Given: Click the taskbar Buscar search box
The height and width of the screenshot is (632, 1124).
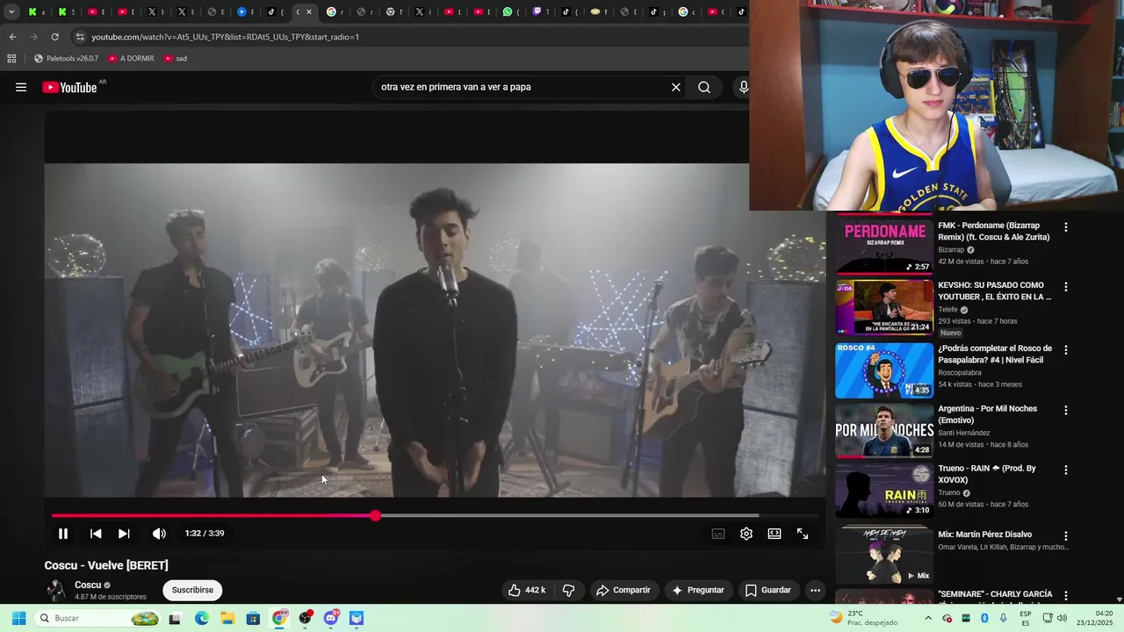Looking at the screenshot, I should [x=99, y=618].
